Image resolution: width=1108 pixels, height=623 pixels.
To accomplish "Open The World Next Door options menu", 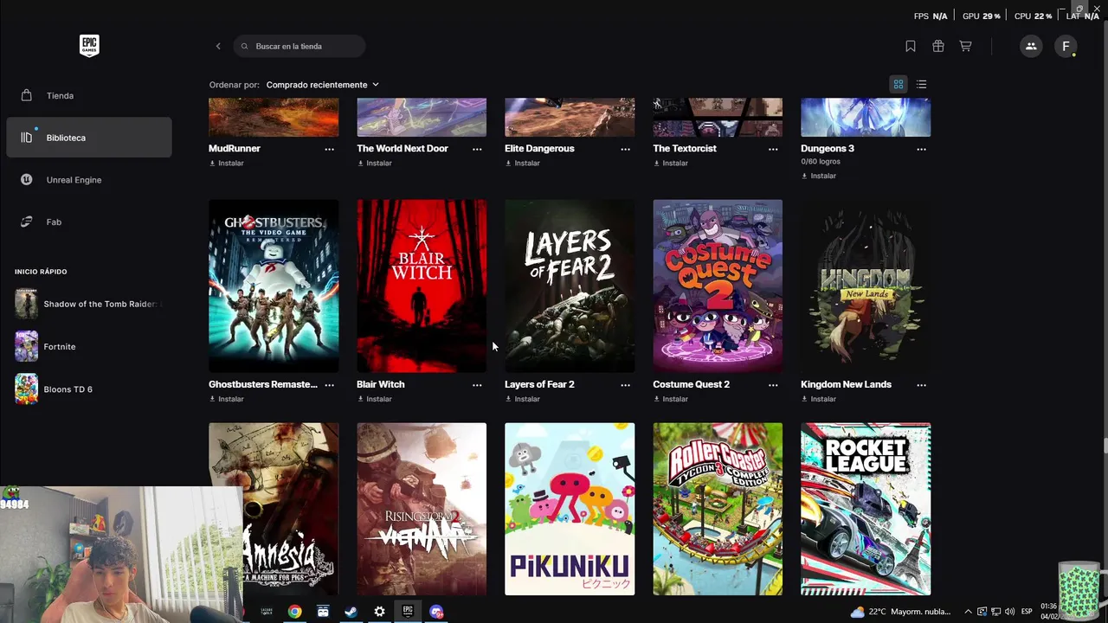I will tap(477, 149).
